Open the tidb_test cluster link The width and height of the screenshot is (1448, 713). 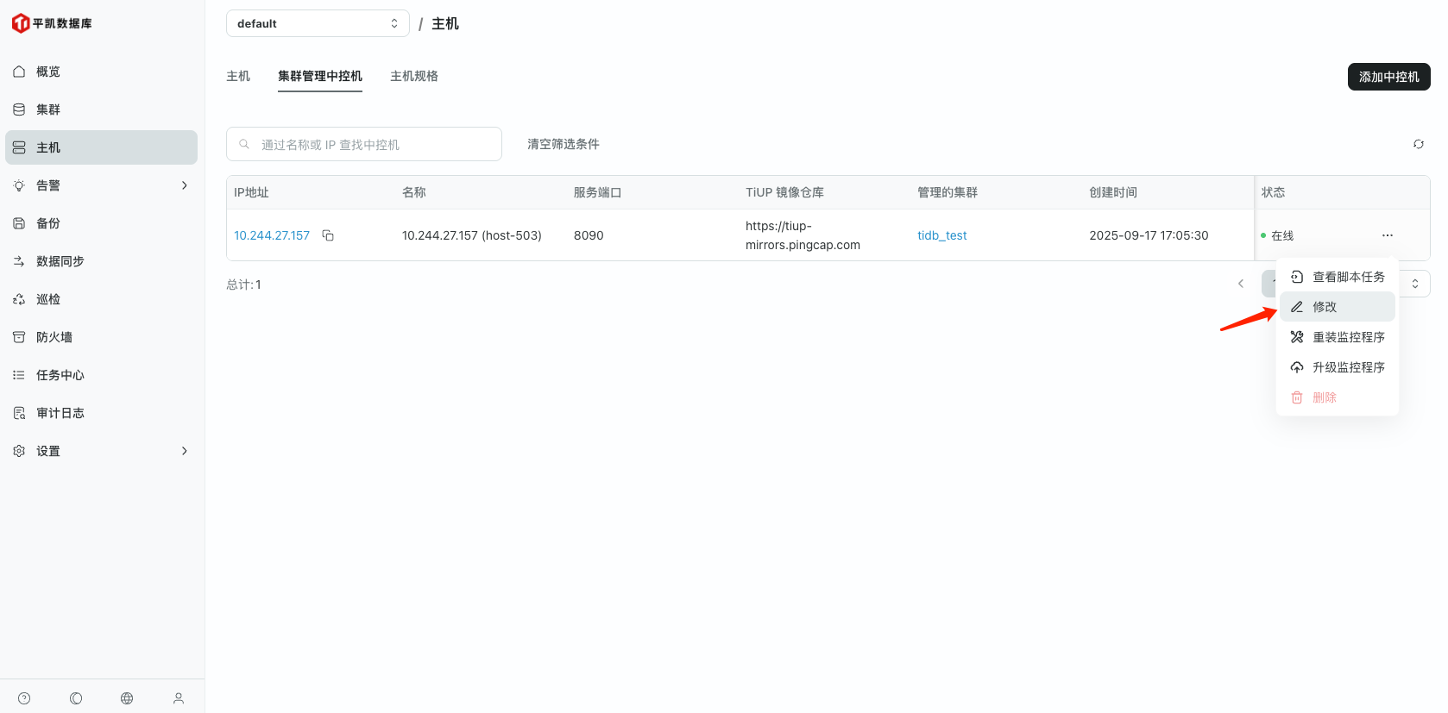pos(941,235)
